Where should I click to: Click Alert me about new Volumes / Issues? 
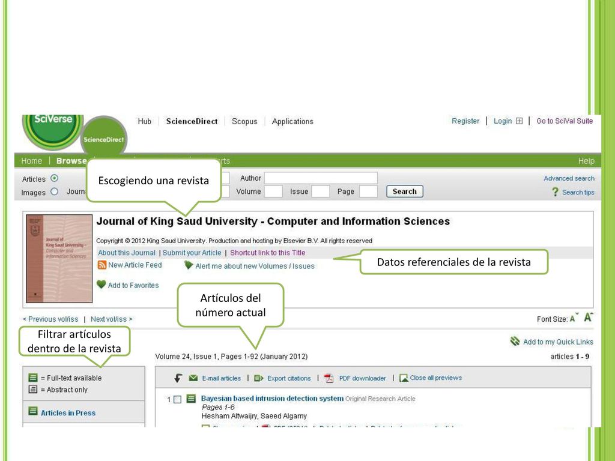(255, 266)
